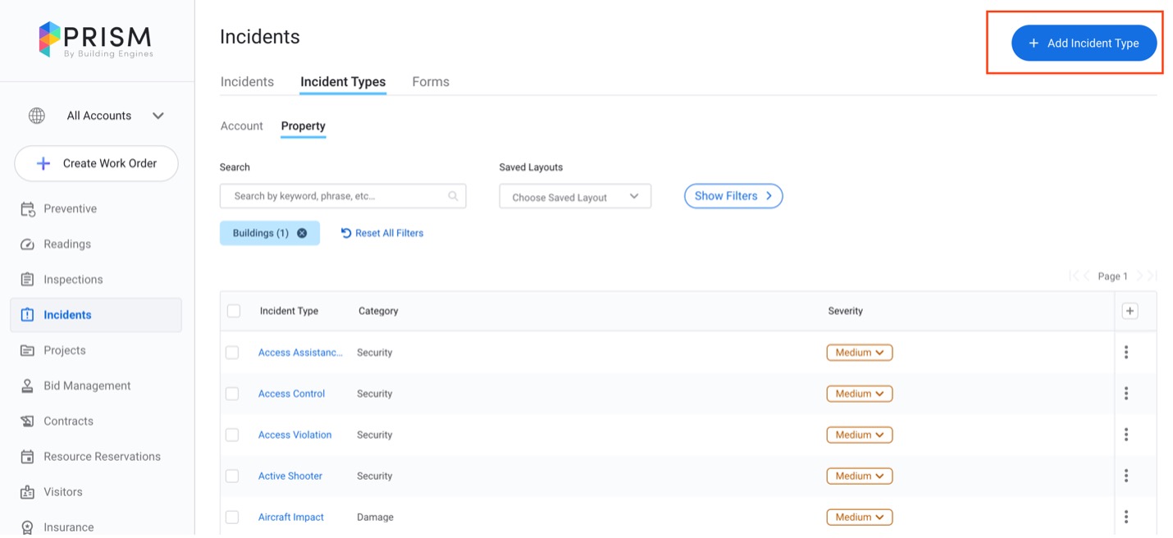The image size is (1173, 538).
Task: Select the Account sub-tab
Action: [x=241, y=126]
